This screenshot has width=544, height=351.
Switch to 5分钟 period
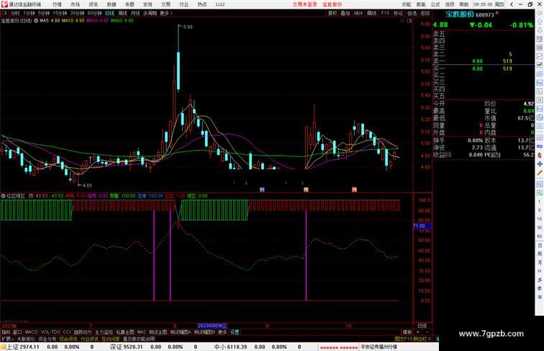44,13
